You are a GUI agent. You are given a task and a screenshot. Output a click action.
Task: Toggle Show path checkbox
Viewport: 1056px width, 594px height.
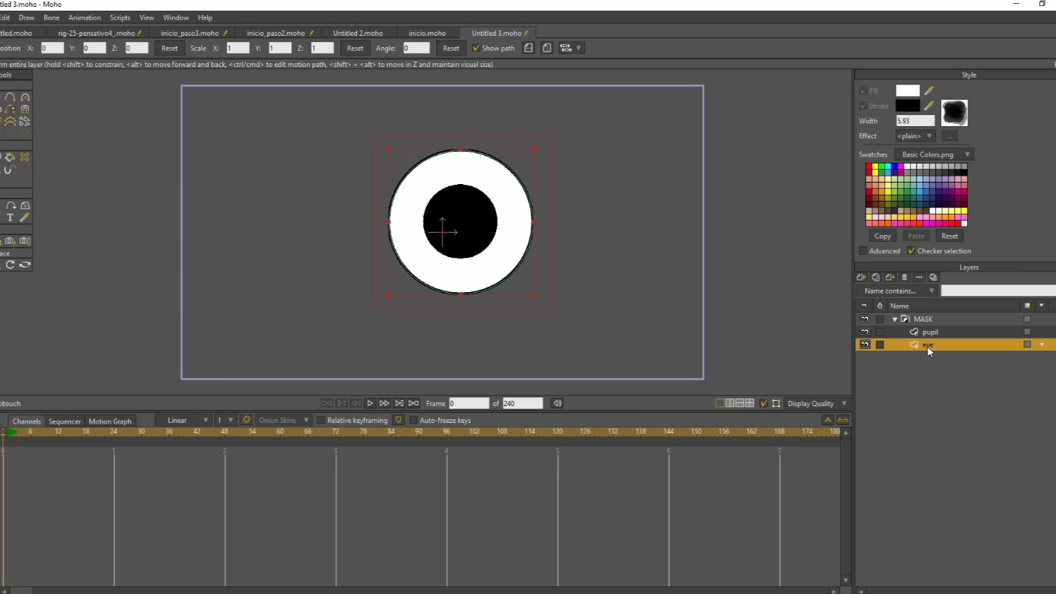click(476, 49)
